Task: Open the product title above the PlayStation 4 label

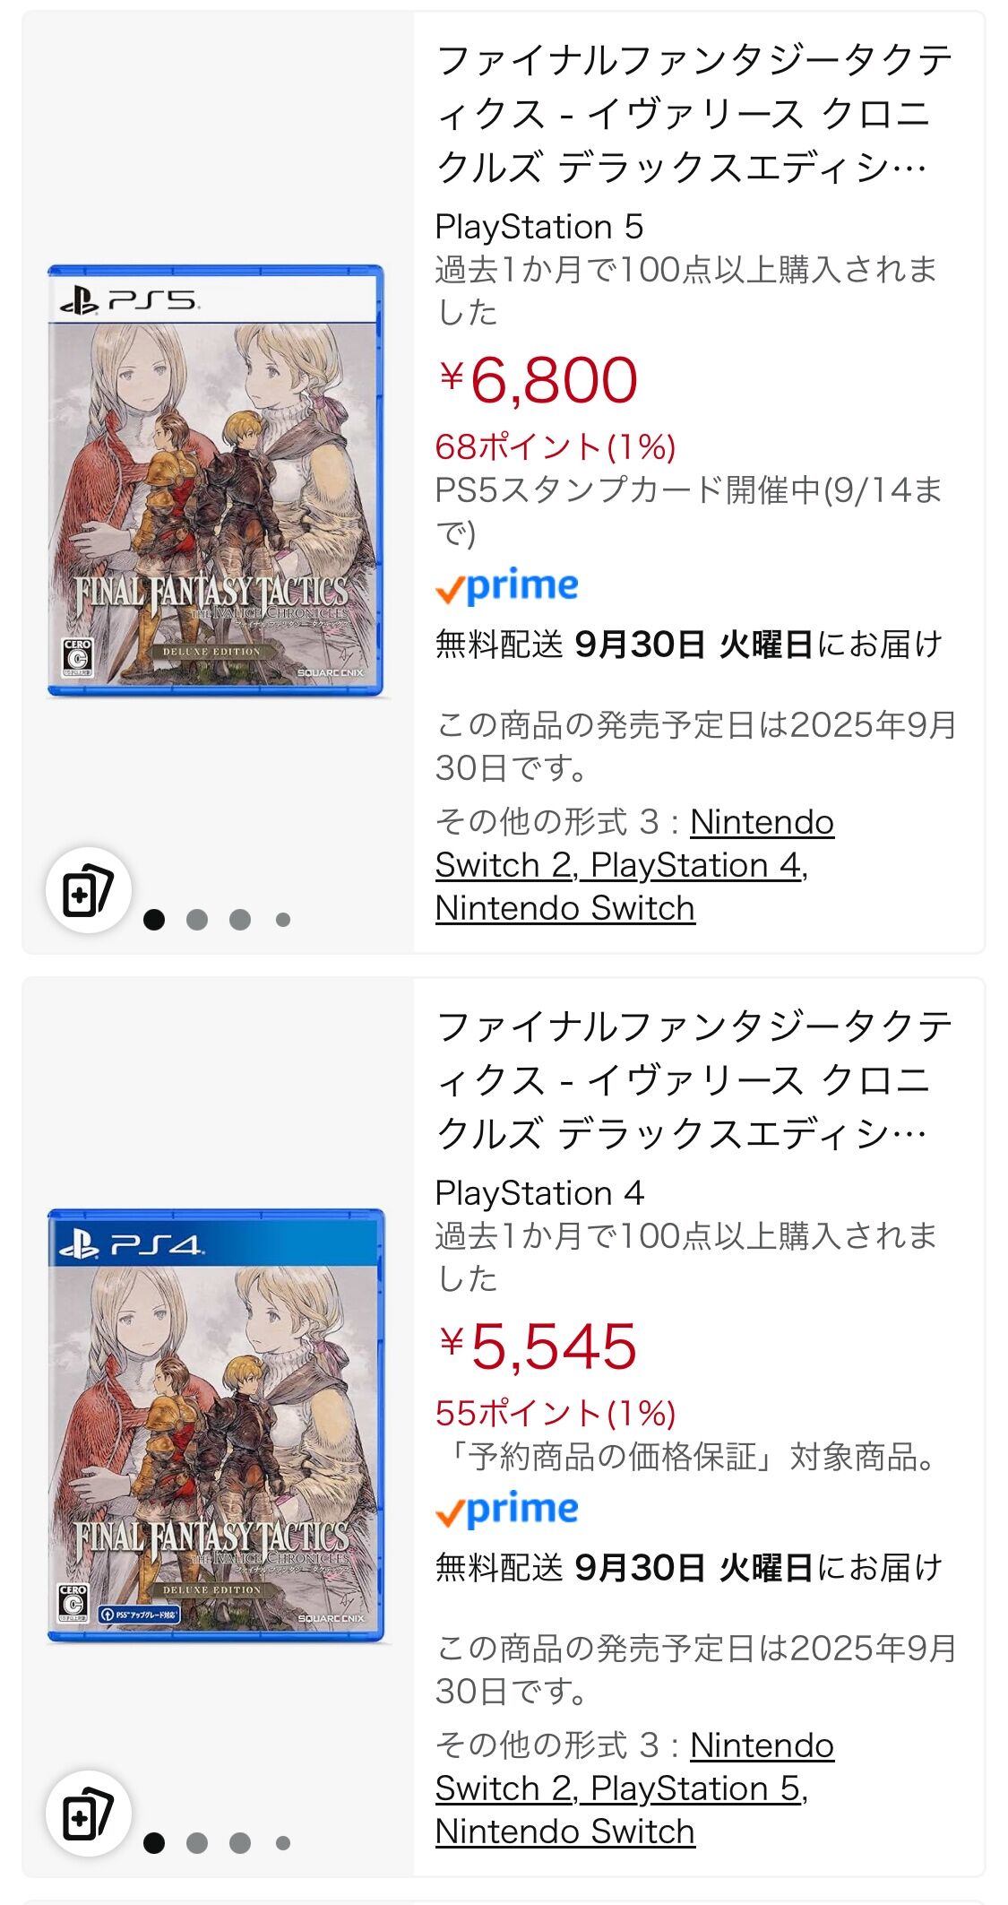Action: pos(683,1080)
